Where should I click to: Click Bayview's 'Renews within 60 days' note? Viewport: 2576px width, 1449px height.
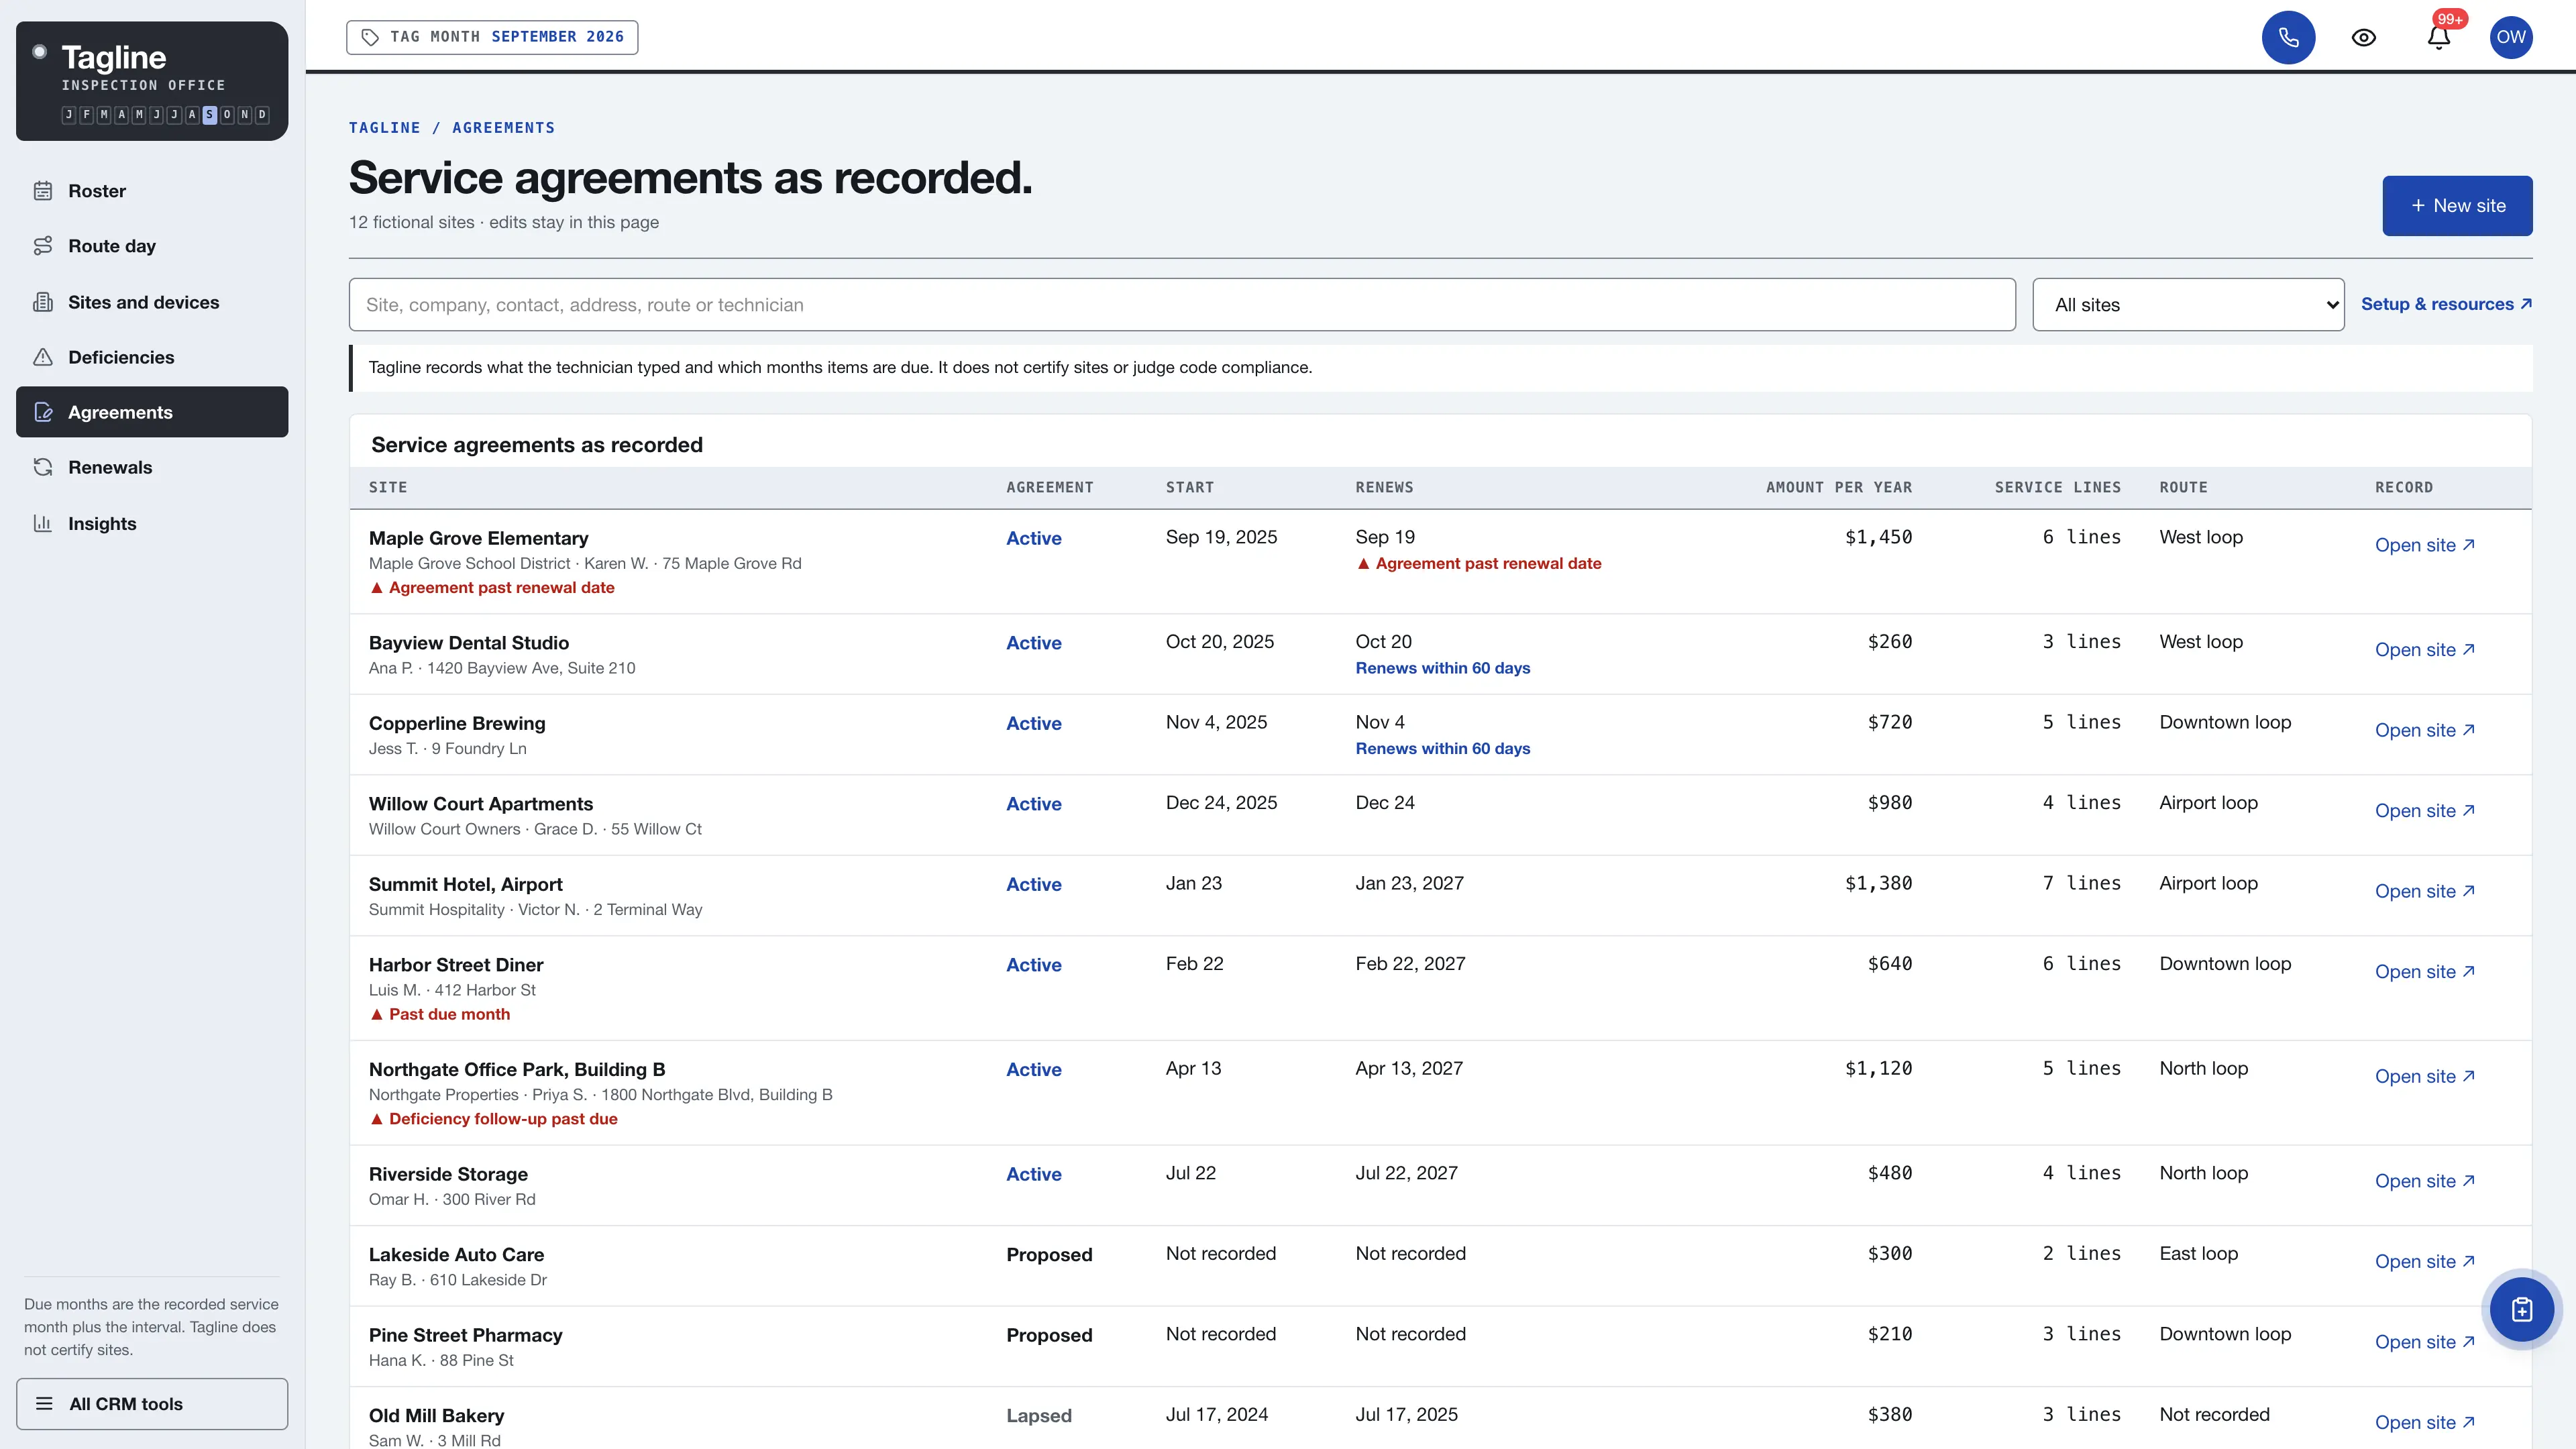[1442, 668]
